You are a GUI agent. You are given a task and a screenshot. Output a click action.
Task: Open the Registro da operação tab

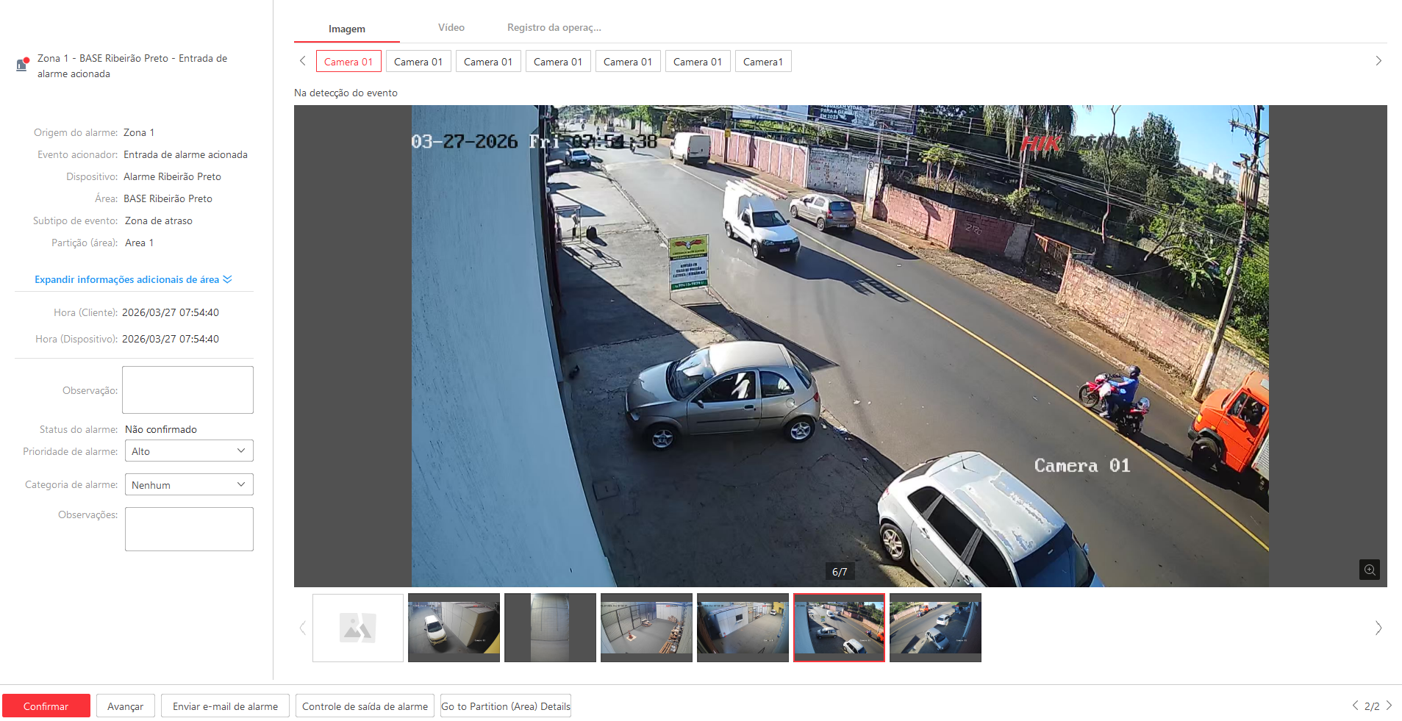coord(554,28)
